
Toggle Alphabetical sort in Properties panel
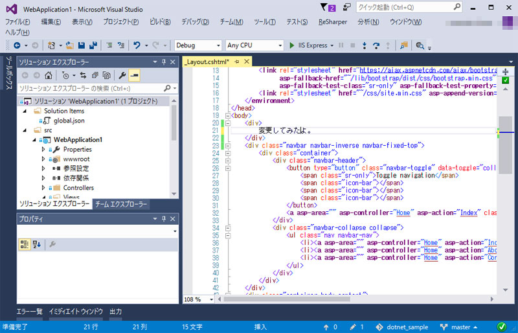(37, 244)
